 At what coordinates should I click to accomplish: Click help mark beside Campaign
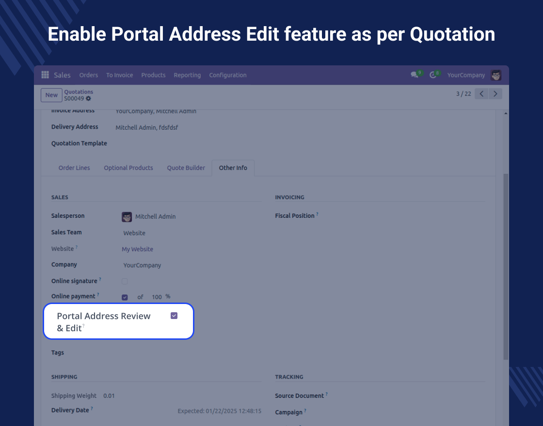pos(305,411)
